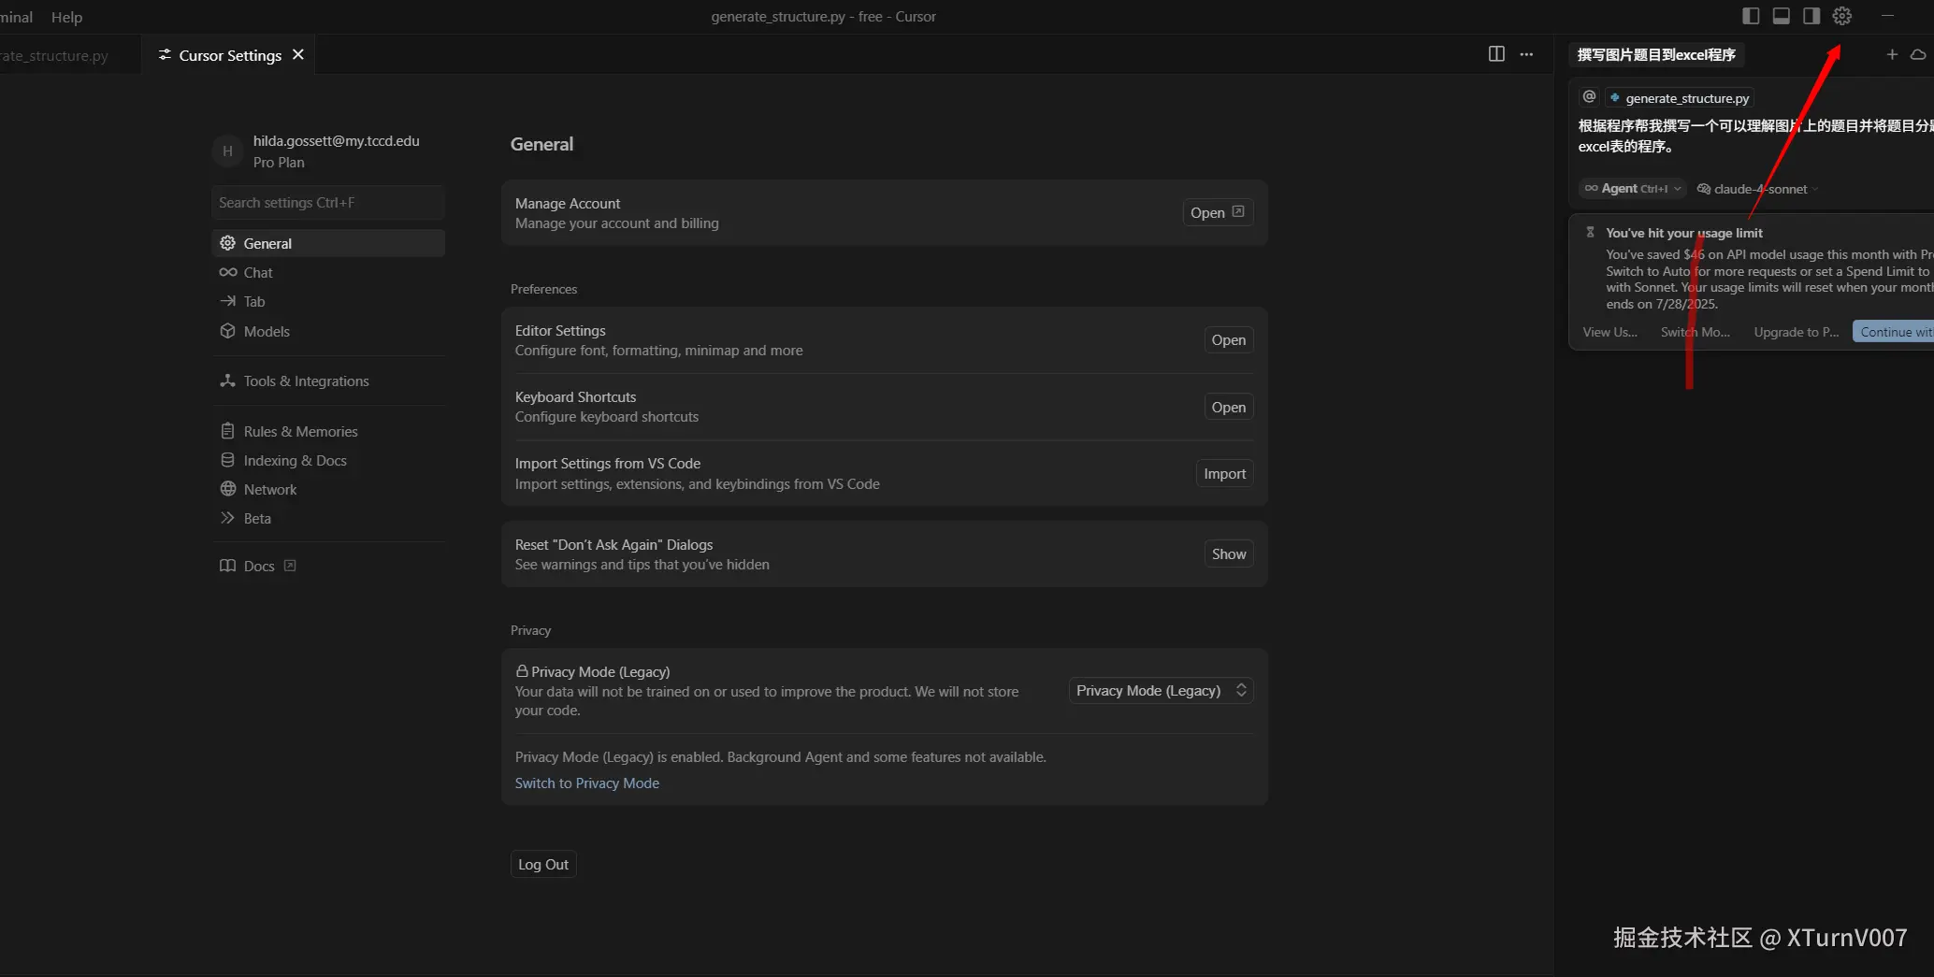Viewport: 1934px width, 977px height.
Task: Click the @ add context icon
Action: pos(1589,97)
